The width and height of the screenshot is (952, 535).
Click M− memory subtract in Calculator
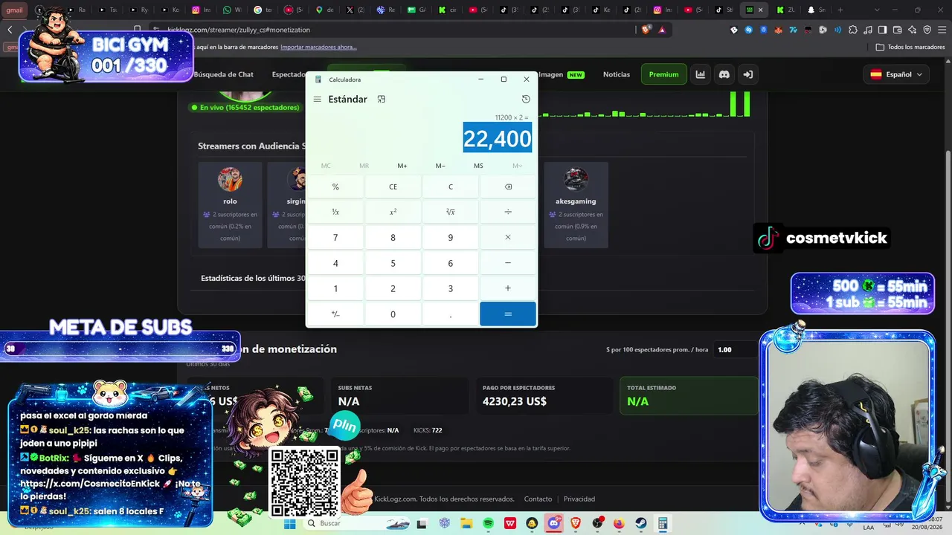440,166
